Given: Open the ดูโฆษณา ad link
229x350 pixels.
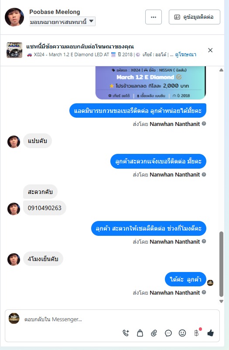Looking at the screenshot, I should pos(185,54).
